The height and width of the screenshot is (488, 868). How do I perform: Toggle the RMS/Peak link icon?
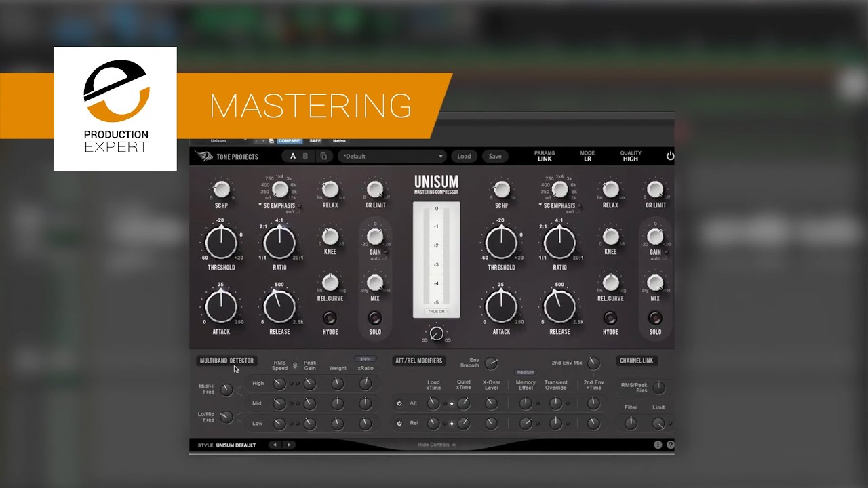tap(295, 365)
